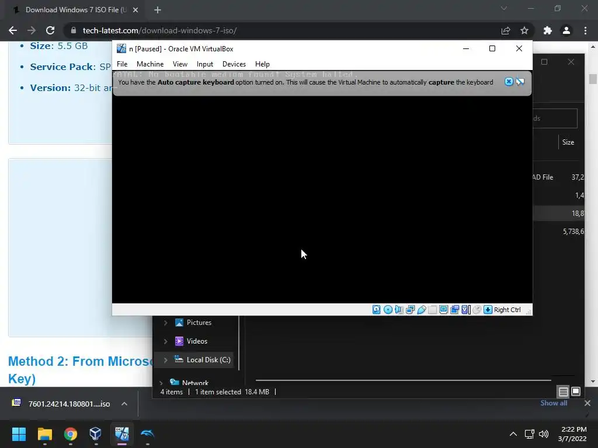Open running Windows 7 VM taskbar icon

[122, 434]
